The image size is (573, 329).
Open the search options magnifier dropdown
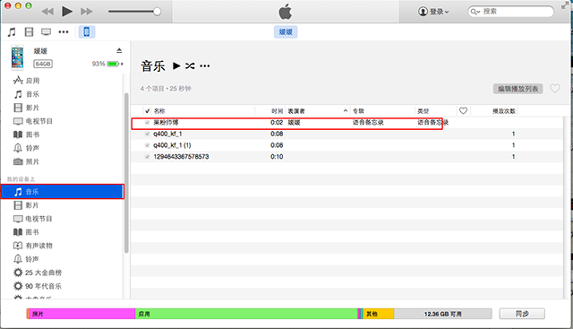pos(475,12)
